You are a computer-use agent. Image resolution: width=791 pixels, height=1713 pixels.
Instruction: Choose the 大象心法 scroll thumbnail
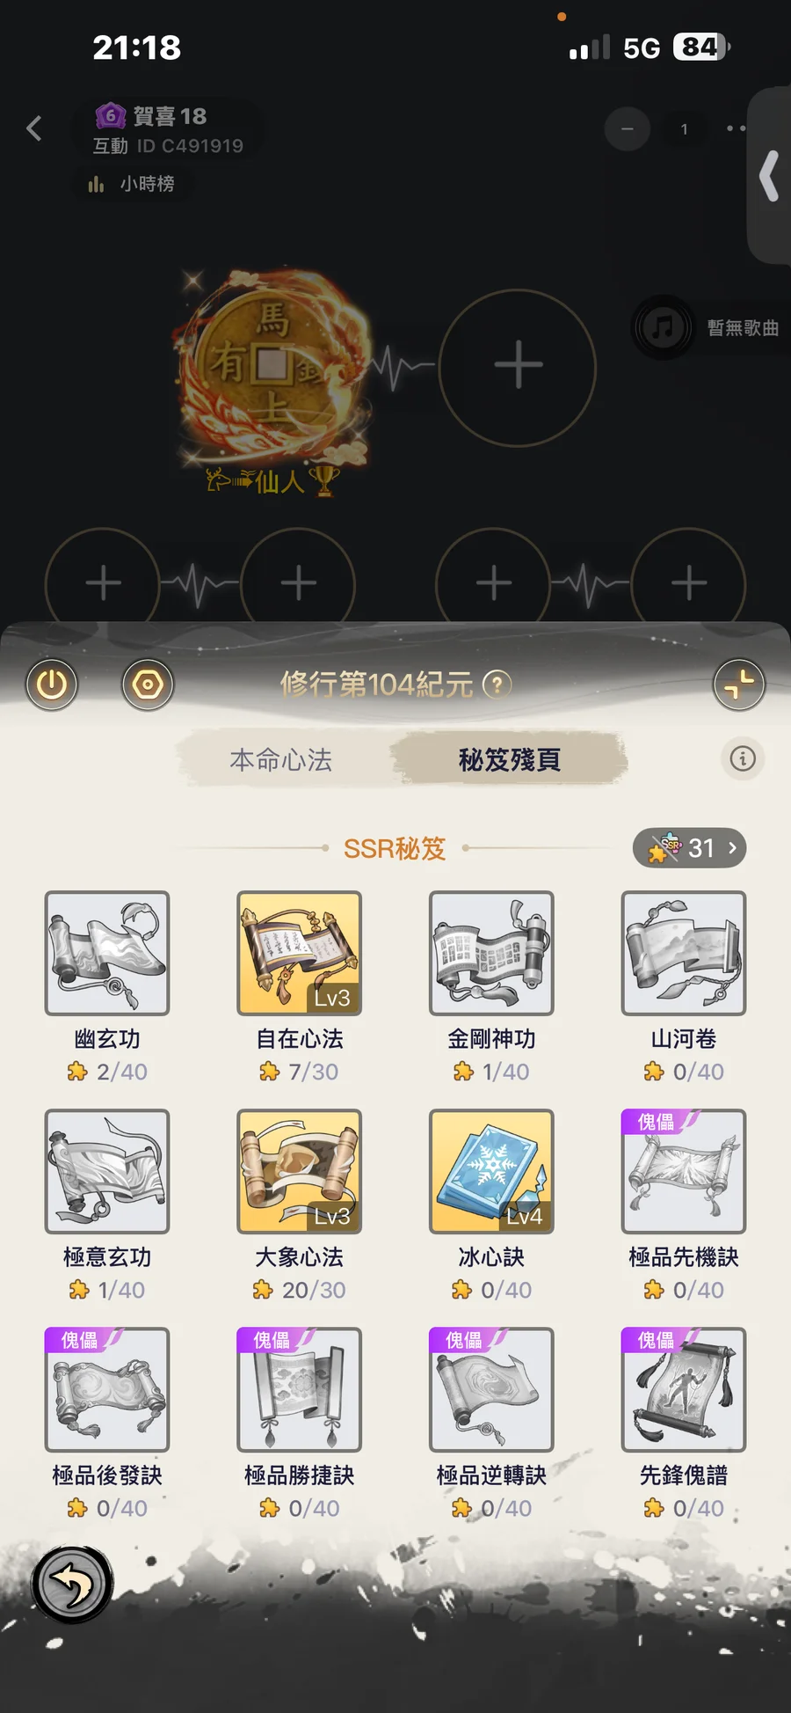[299, 1171]
